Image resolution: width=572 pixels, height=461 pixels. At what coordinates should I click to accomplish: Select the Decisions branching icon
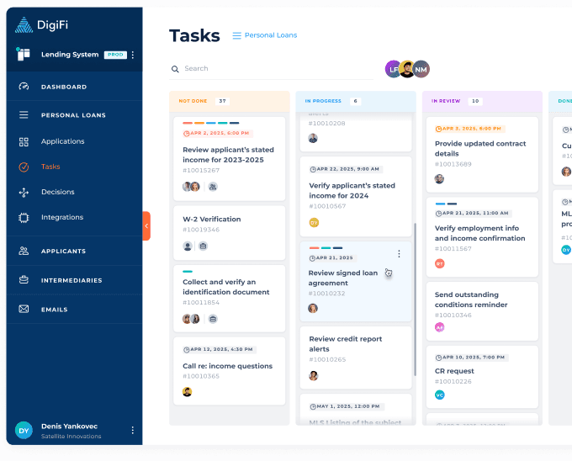[x=24, y=192]
